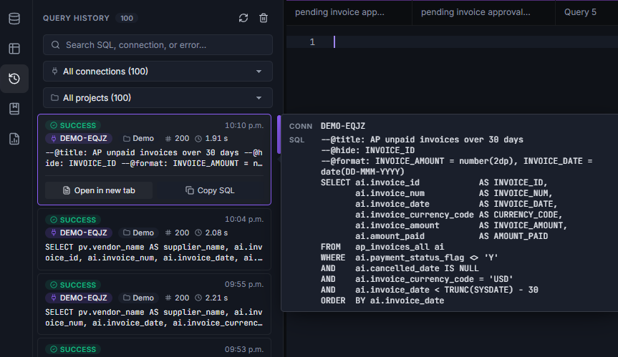
Task: Clear query history with trash icon
Action: point(264,18)
